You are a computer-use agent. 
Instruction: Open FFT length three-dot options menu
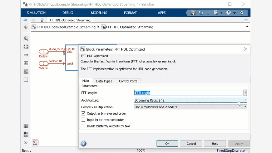coord(245,93)
